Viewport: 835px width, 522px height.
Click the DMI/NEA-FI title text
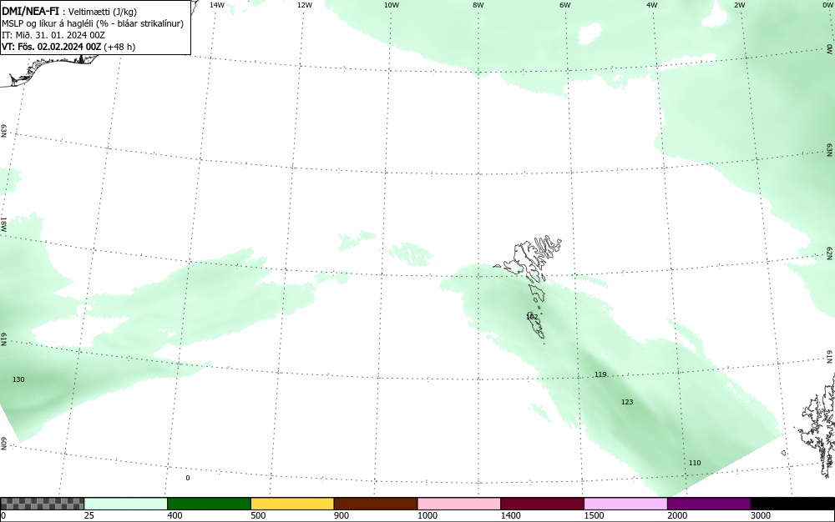click(x=30, y=11)
